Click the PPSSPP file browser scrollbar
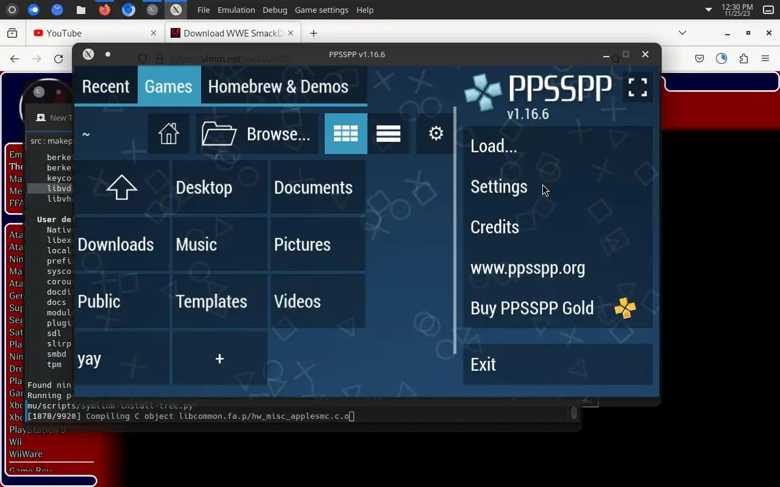This screenshot has width=780, height=487. pyautogui.click(x=455, y=230)
